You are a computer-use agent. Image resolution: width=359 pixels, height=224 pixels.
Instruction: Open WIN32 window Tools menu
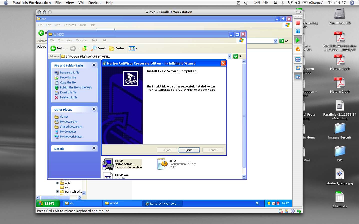pyautogui.click(x=95, y=40)
